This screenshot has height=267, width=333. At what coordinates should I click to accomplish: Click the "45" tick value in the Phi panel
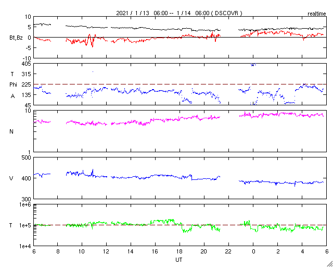coord(28,105)
